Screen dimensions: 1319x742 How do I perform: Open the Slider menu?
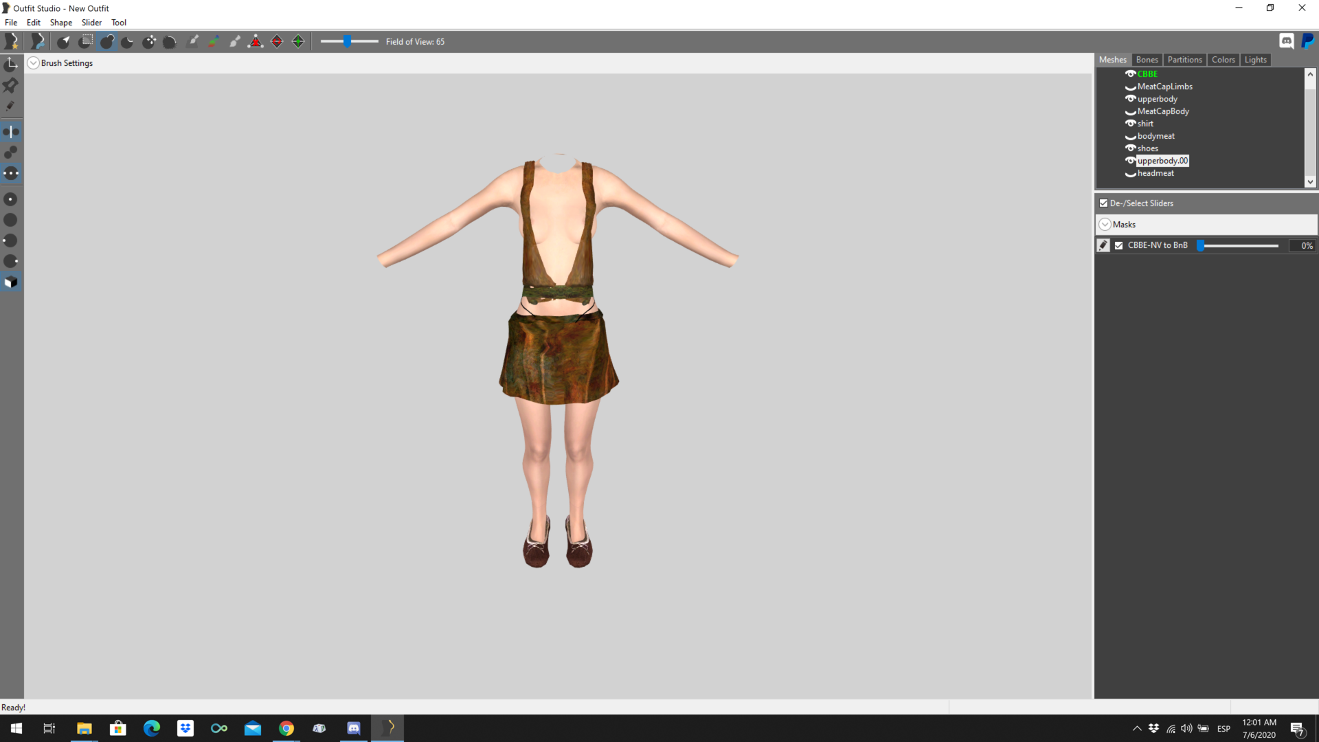click(91, 23)
